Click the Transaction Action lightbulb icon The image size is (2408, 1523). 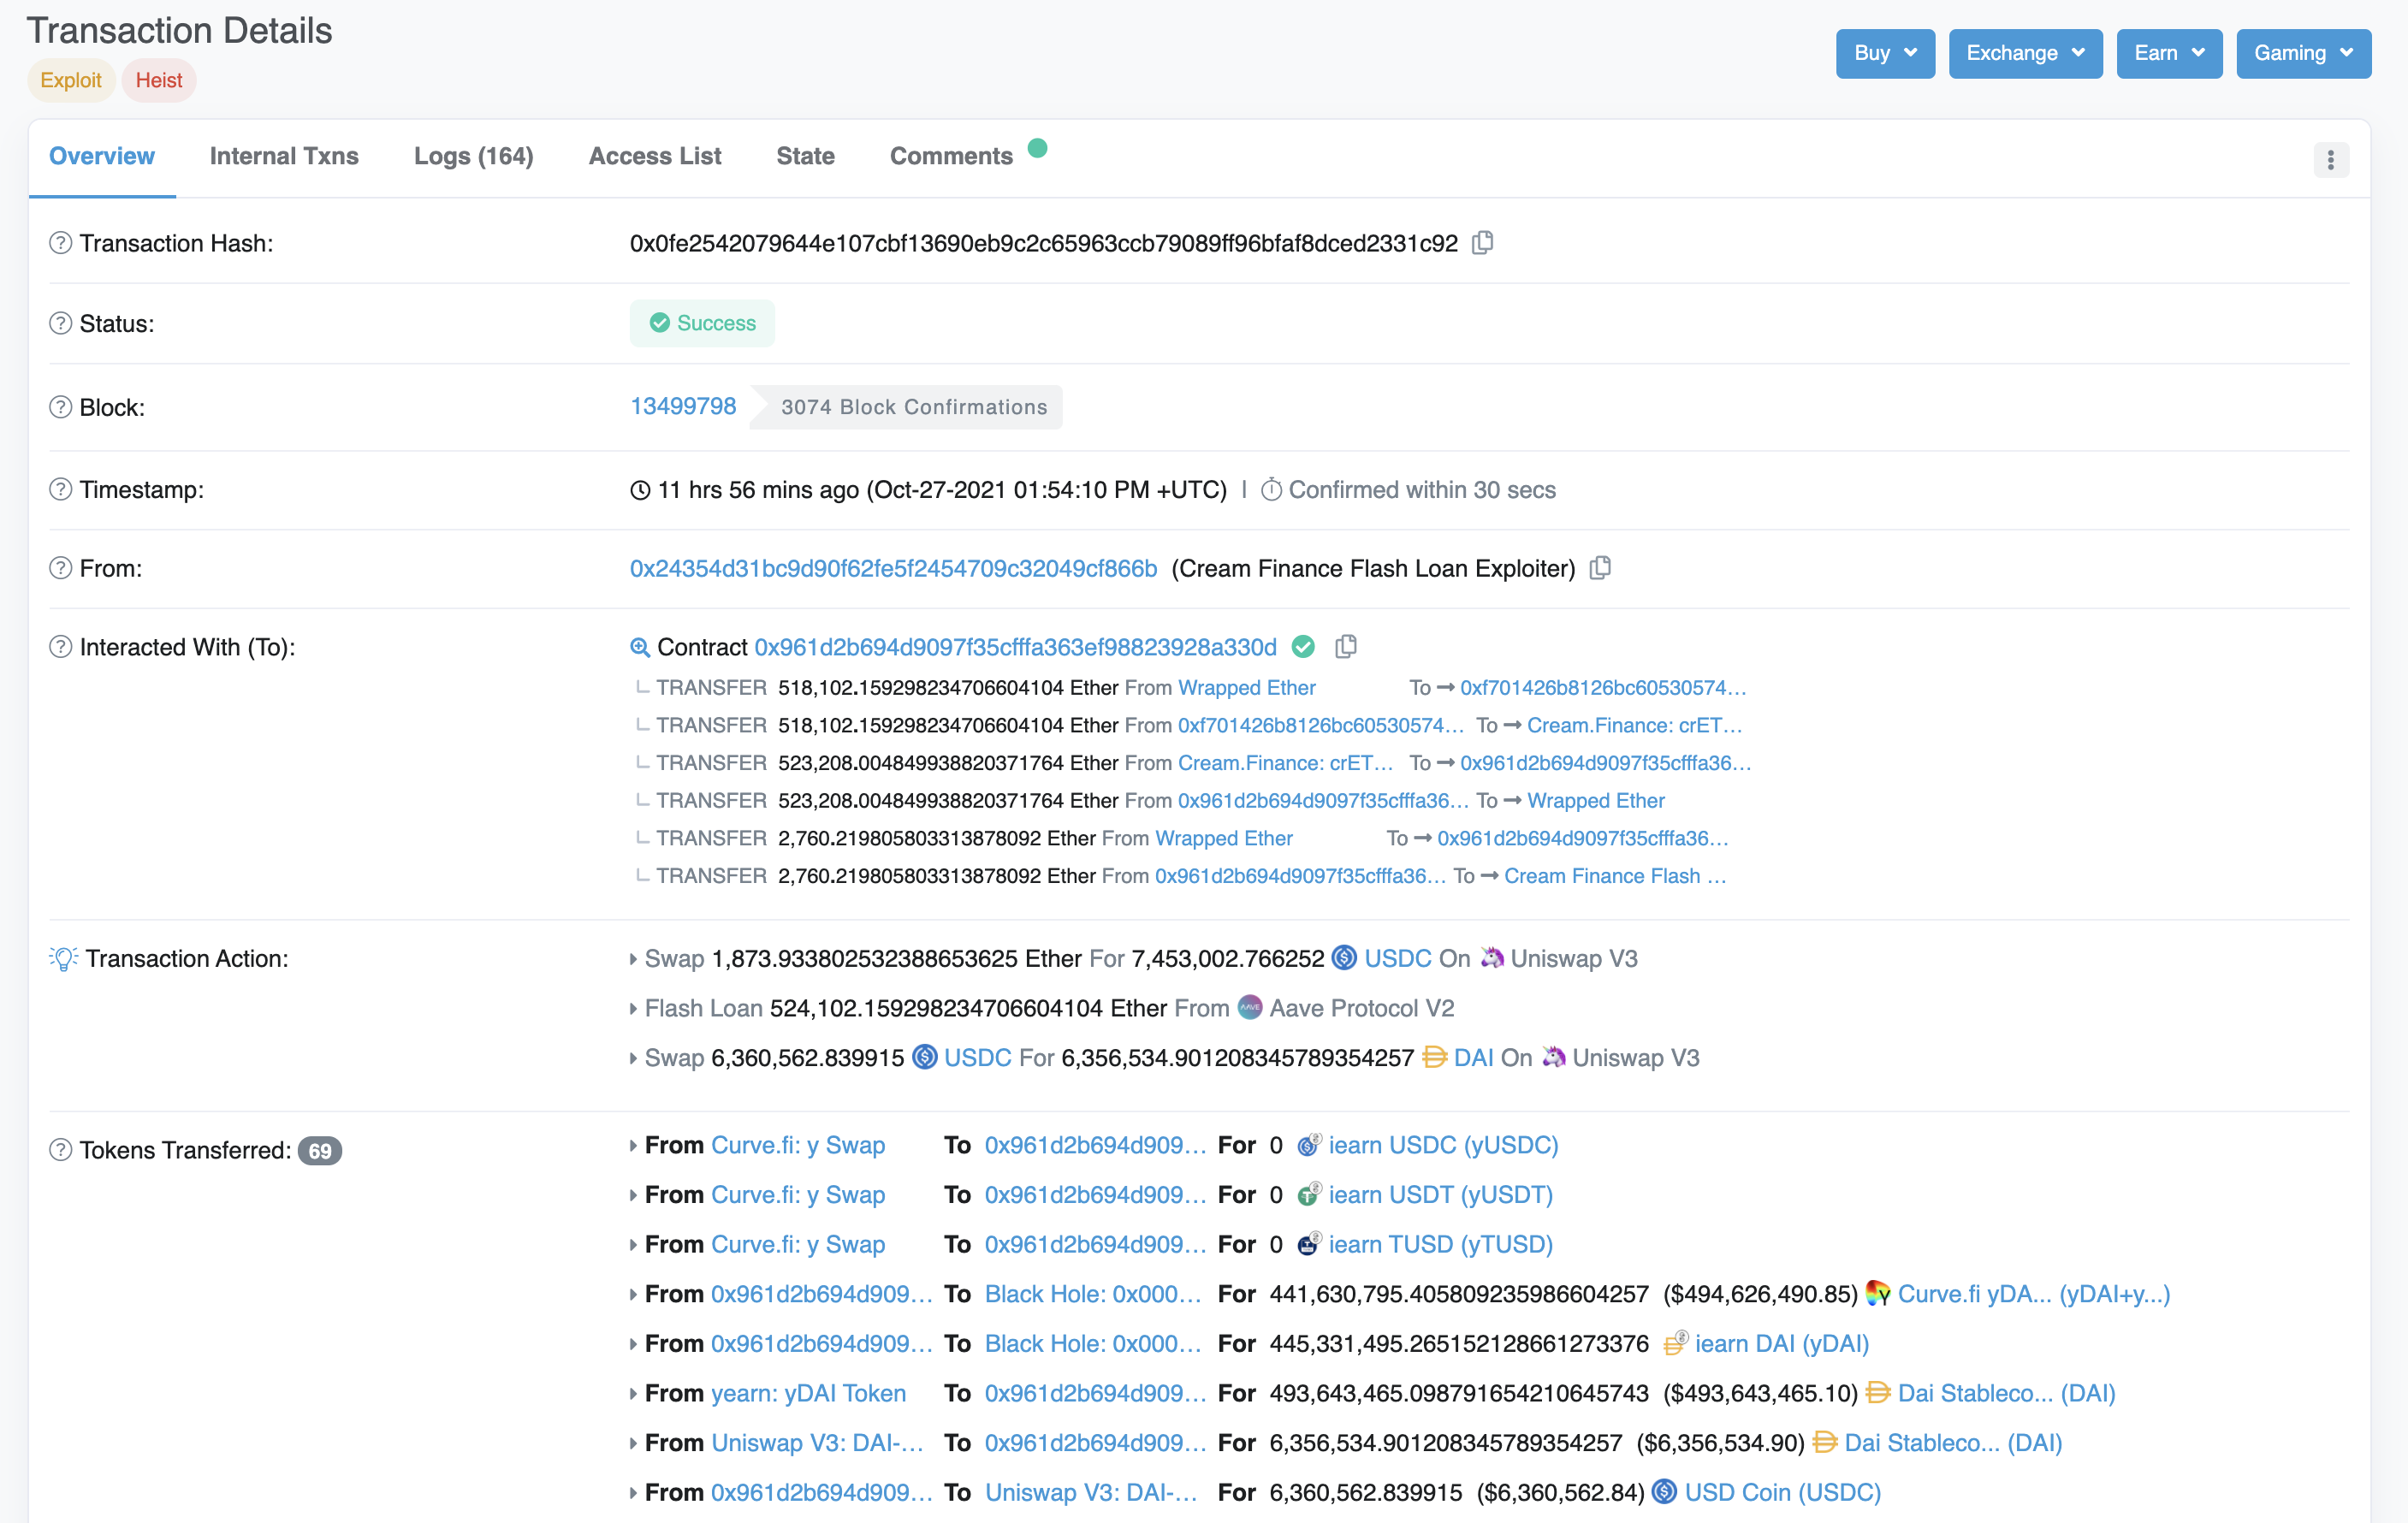coord(63,958)
